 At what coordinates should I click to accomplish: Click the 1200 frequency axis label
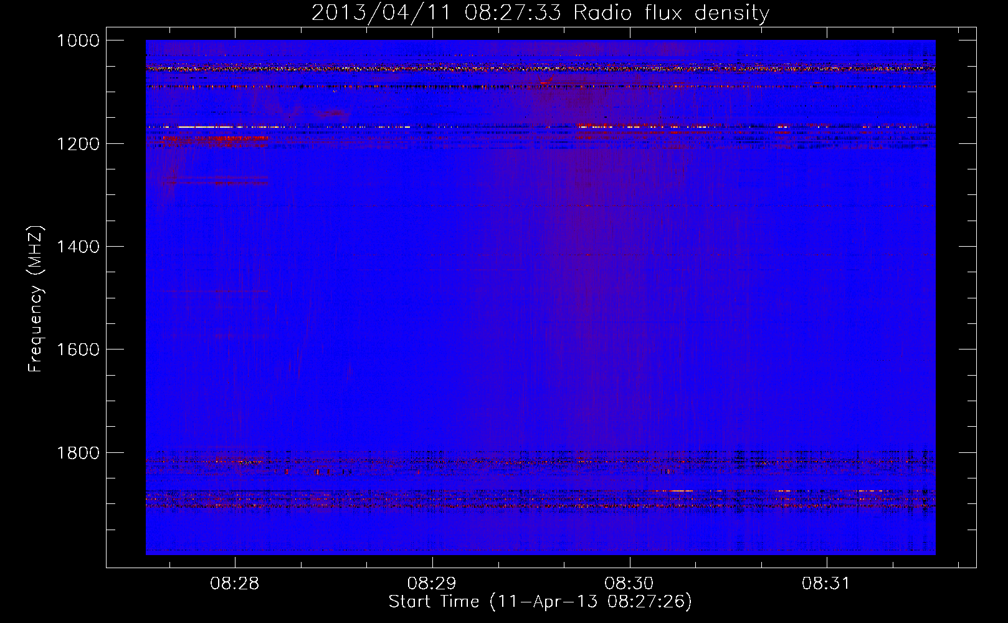[78, 143]
